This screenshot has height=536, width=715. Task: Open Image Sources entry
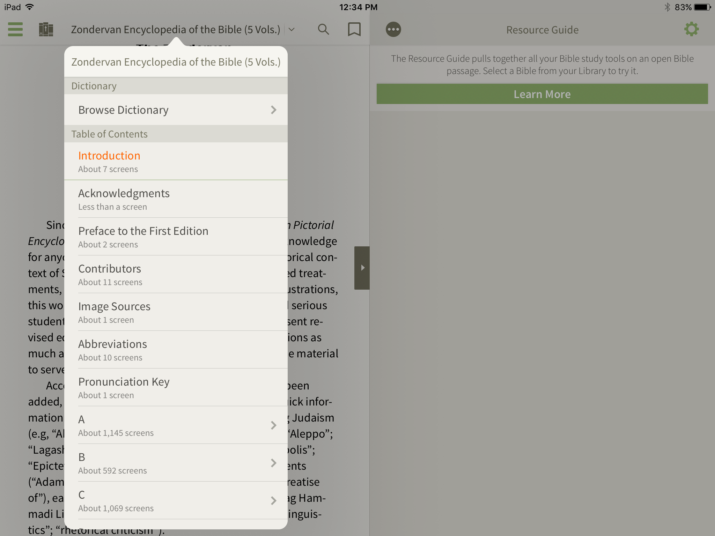pos(176,312)
